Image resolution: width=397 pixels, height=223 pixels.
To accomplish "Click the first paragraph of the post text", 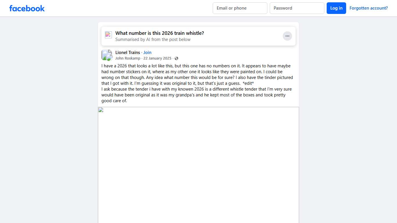I will coord(197,75).
